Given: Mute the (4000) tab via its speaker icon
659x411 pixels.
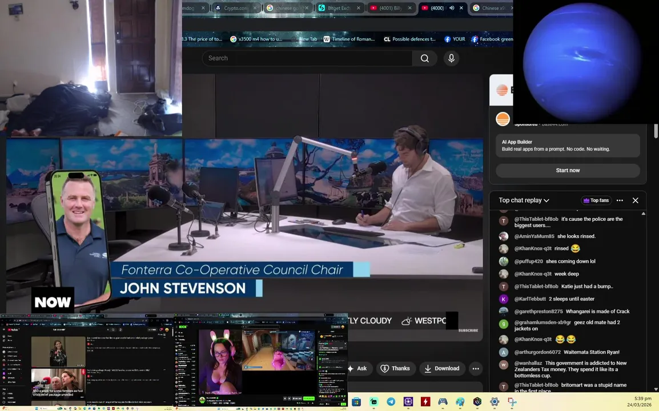Looking at the screenshot, I should [452, 8].
